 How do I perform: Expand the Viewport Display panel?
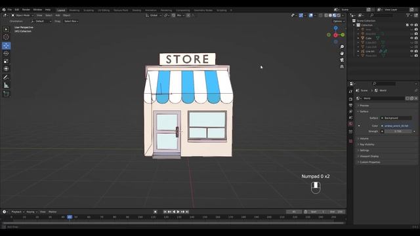[x=387, y=156]
